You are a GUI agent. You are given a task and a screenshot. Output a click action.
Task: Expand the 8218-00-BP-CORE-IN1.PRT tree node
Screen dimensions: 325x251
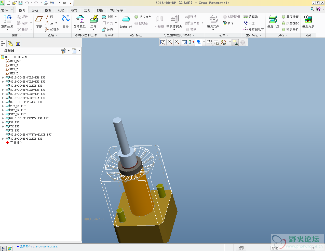(x=3, y=77)
